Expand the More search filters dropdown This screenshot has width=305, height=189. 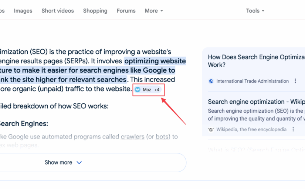[x=154, y=11]
